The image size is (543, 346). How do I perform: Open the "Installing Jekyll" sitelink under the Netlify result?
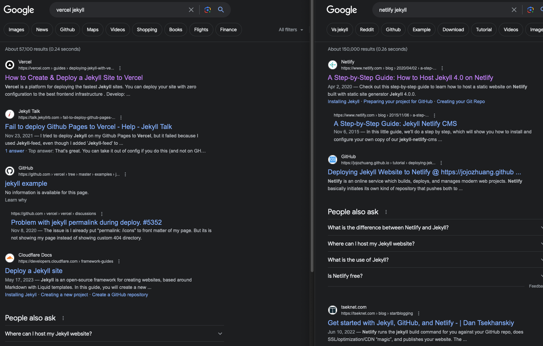click(x=343, y=101)
